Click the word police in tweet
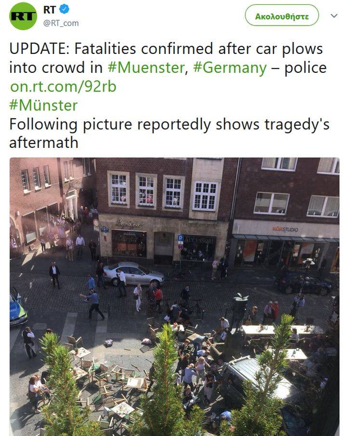 pos(306,68)
